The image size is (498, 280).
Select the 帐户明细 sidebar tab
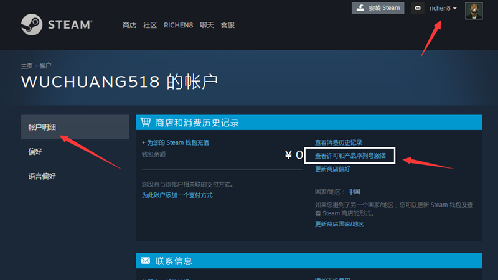tap(42, 127)
